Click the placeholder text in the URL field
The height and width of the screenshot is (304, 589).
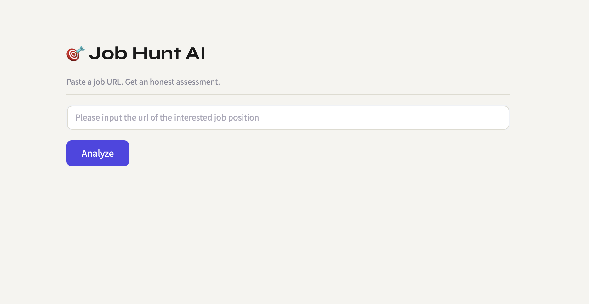click(x=167, y=118)
